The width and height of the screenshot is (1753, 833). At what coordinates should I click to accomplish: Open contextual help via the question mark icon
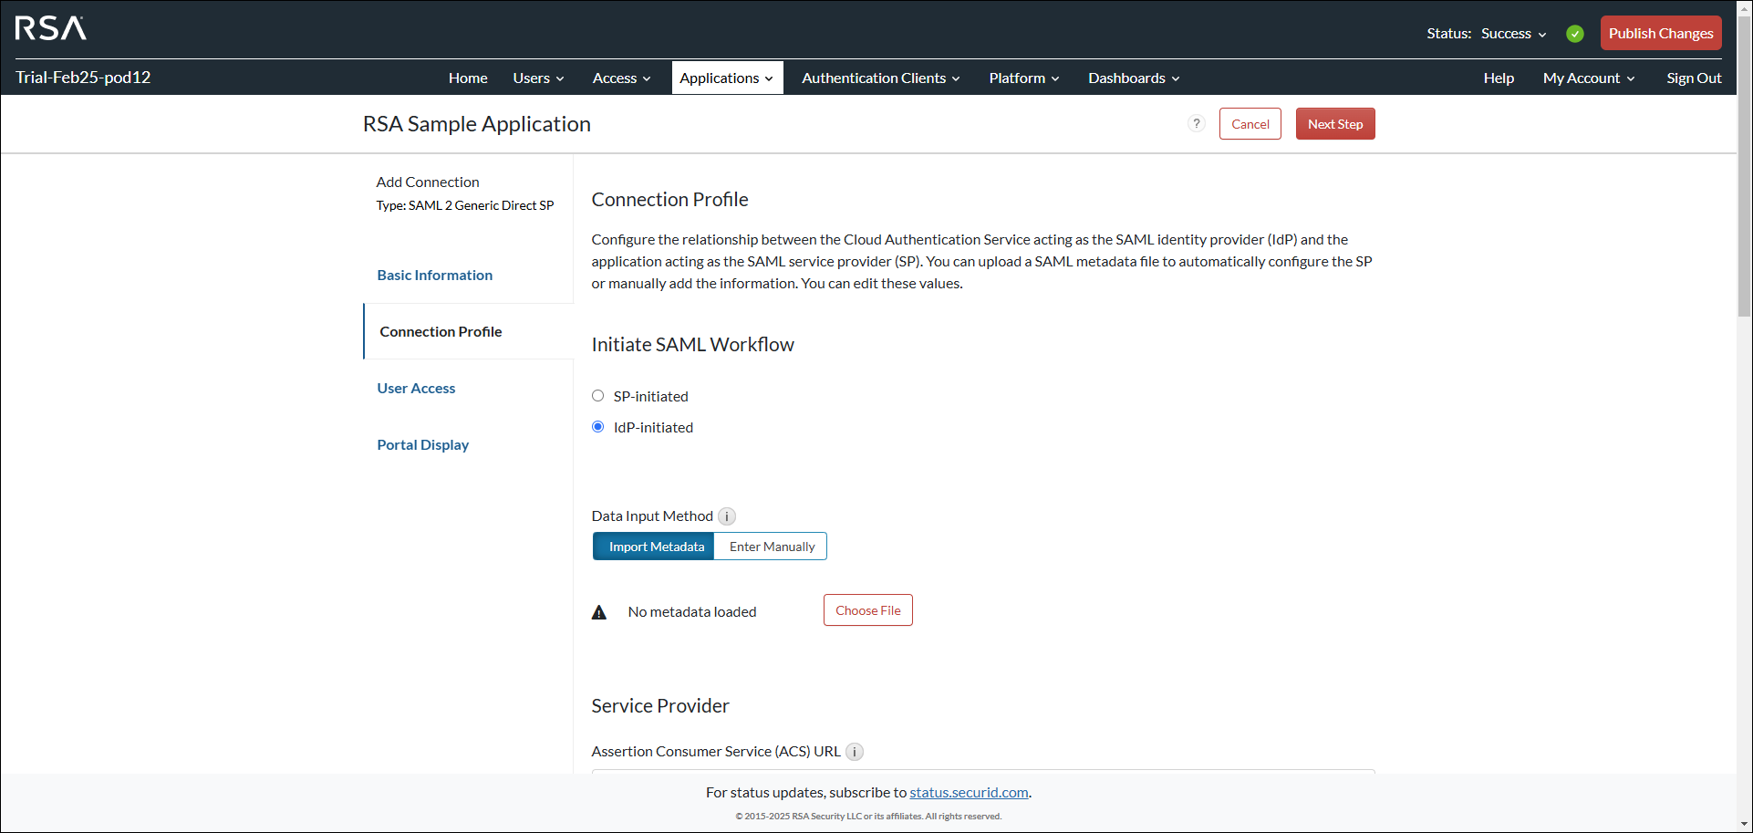click(x=1196, y=123)
